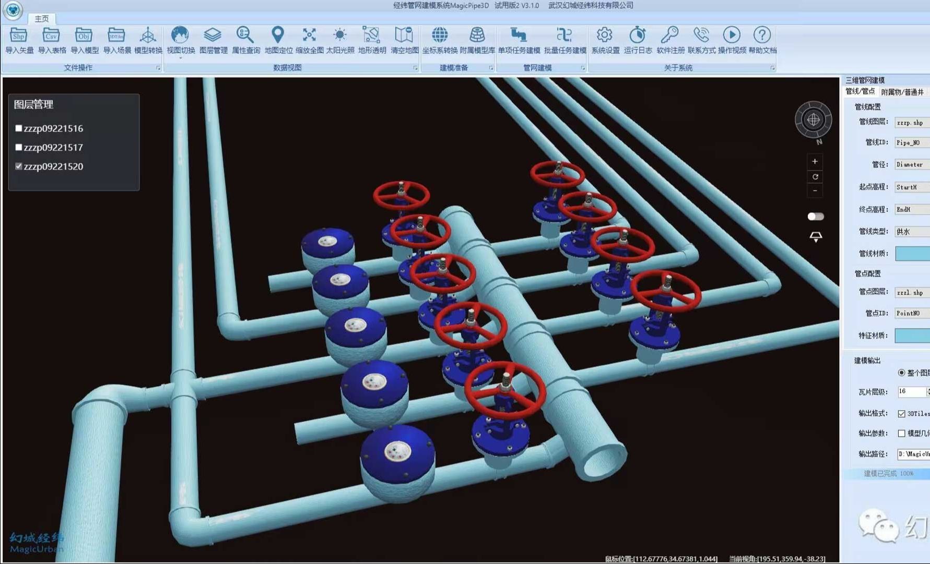Screen dimensions: 930x564
Task: Activate the 属性查询 attribute query tool
Action: [x=245, y=40]
